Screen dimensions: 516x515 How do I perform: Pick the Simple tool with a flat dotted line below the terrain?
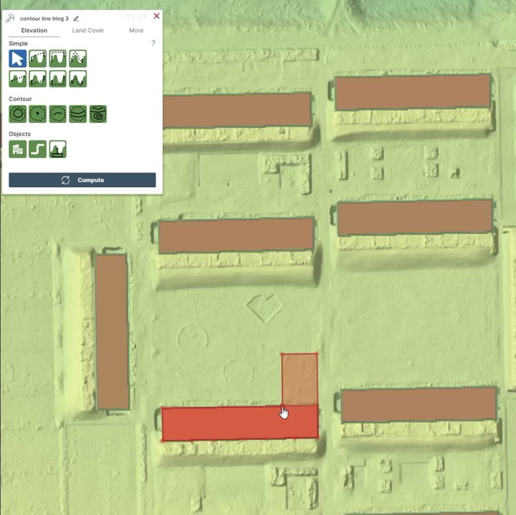coord(58,78)
